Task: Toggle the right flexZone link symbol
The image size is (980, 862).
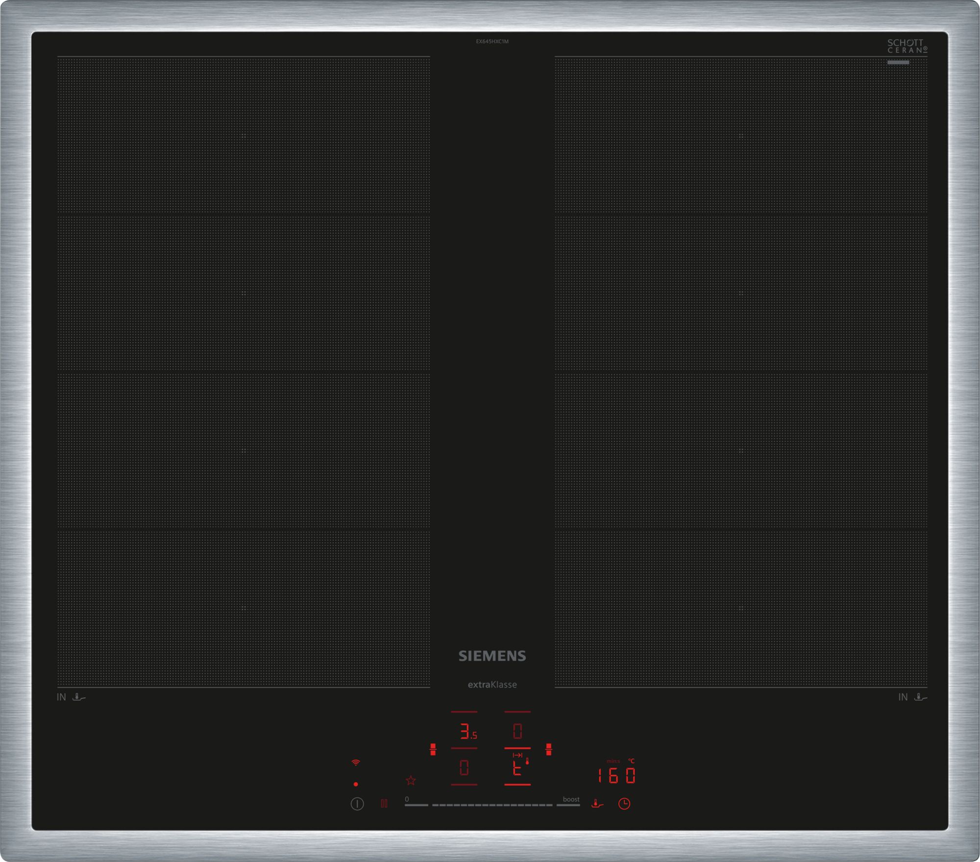Action: click(549, 749)
